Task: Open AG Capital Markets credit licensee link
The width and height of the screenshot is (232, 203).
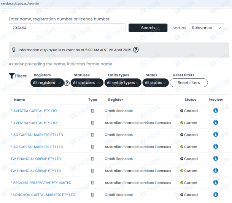Action: [x=37, y=135]
